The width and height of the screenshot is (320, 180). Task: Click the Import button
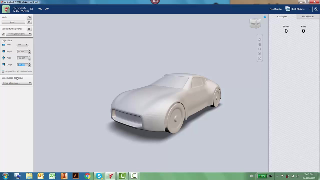pos(12,22)
